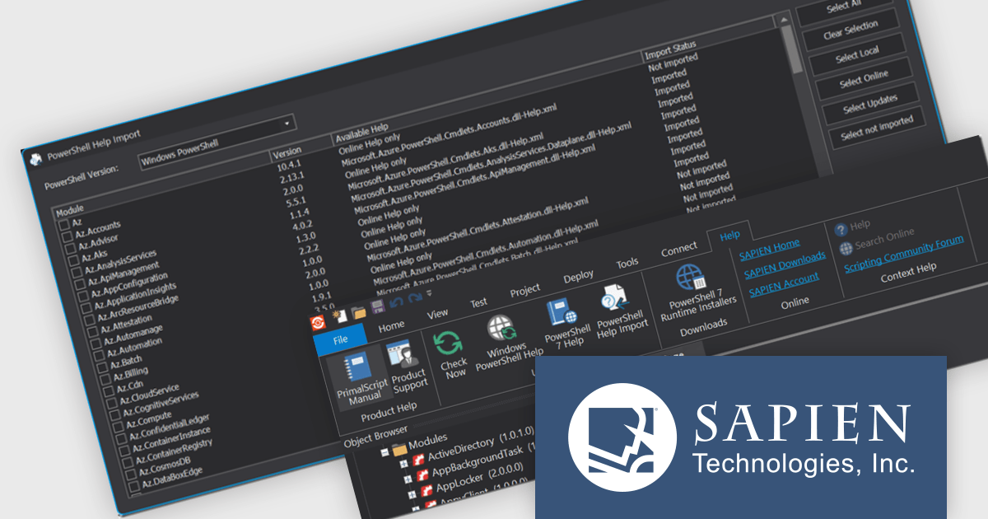
Task: Switch to the Deploy ribbon tab
Action: click(x=578, y=277)
